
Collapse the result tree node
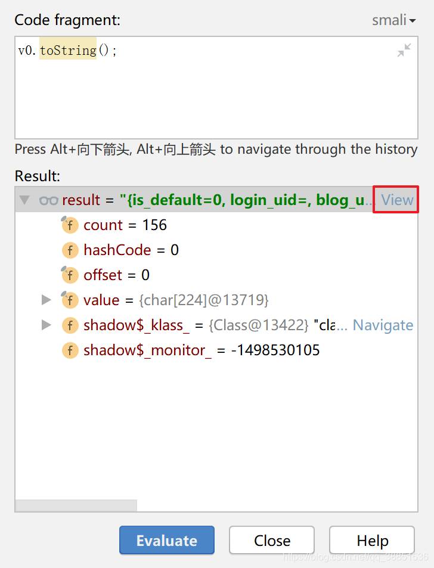tap(24, 200)
